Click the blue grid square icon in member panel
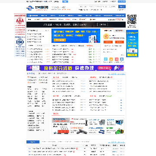This screenshot has width=156, height=156. 106,59
